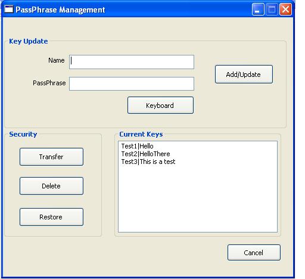Focus the Name input field

[x=132, y=62]
